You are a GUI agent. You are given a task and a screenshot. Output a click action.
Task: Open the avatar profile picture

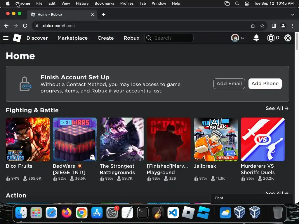[x=235, y=38]
